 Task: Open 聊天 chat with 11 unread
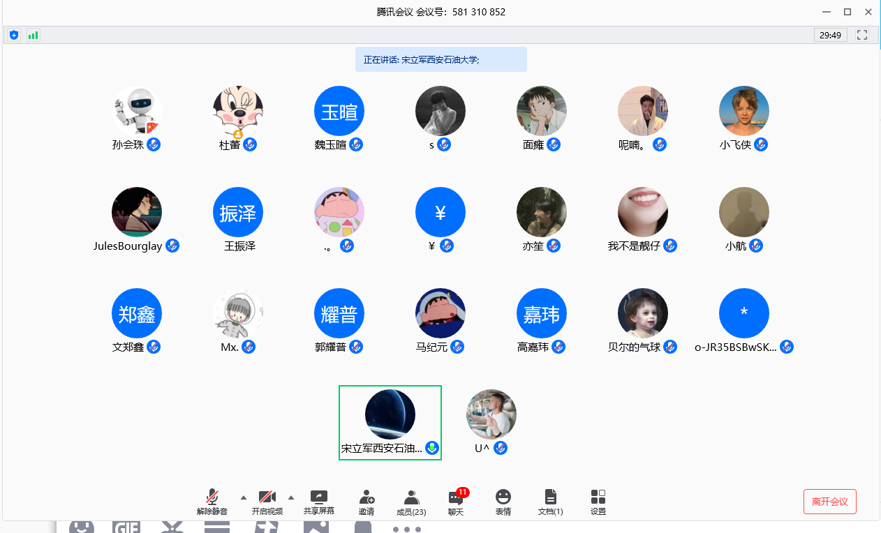coord(456,502)
